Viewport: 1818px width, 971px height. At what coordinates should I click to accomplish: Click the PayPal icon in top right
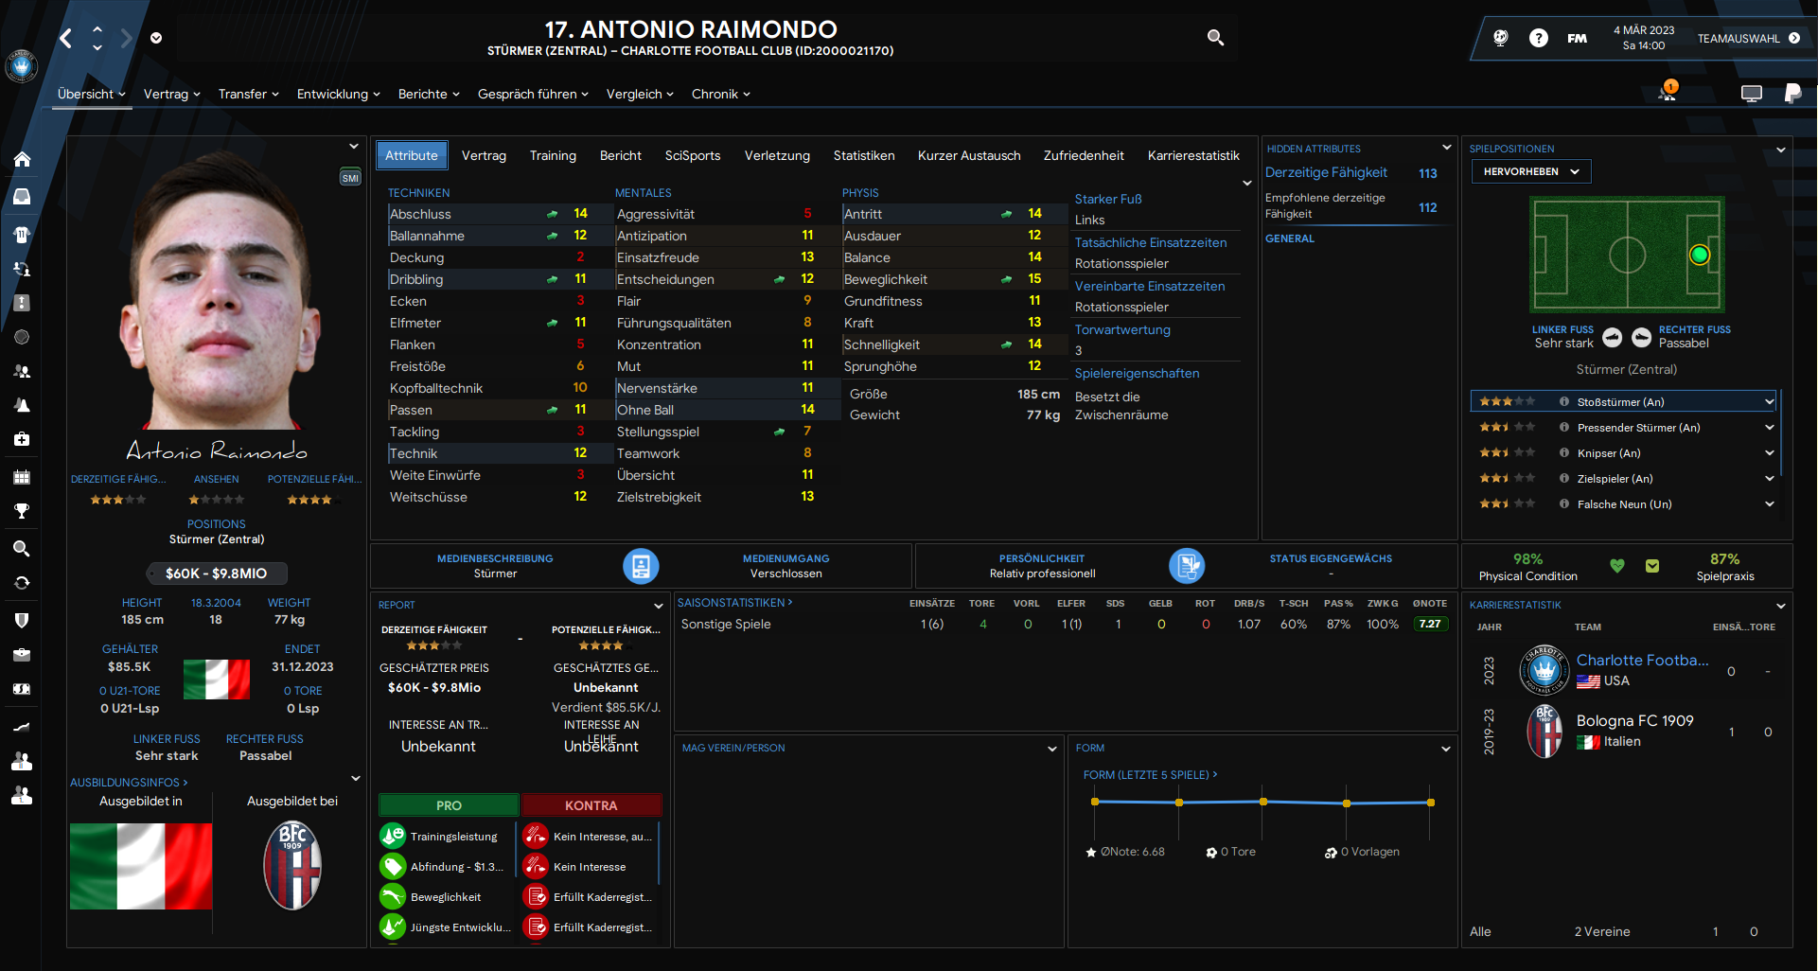point(1792,93)
